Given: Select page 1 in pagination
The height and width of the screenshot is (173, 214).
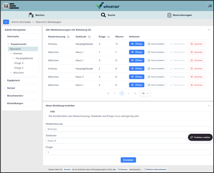Looking at the screenshot, I should click(122, 94).
